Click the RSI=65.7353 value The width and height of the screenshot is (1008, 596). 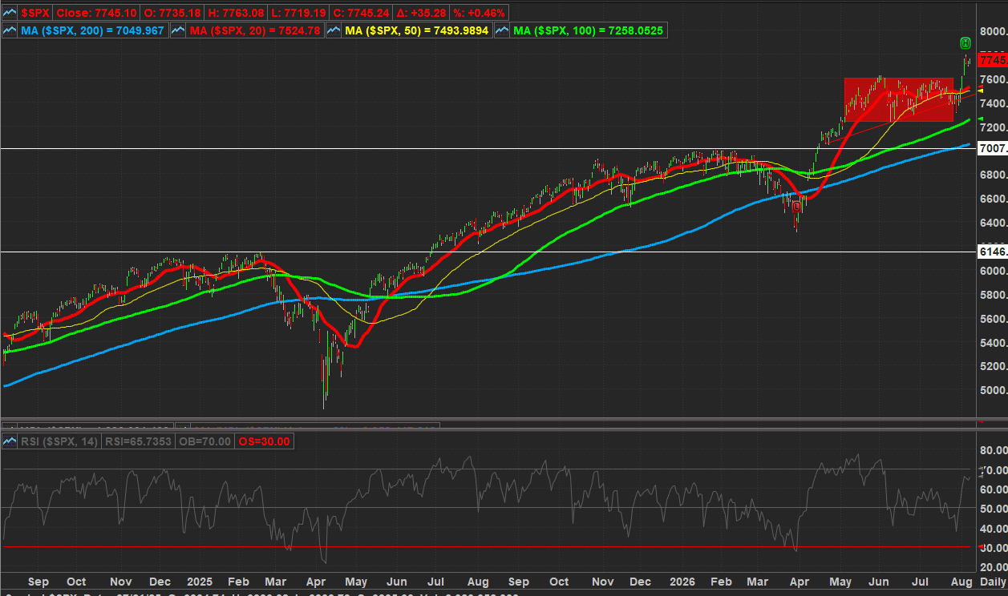coord(136,441)
